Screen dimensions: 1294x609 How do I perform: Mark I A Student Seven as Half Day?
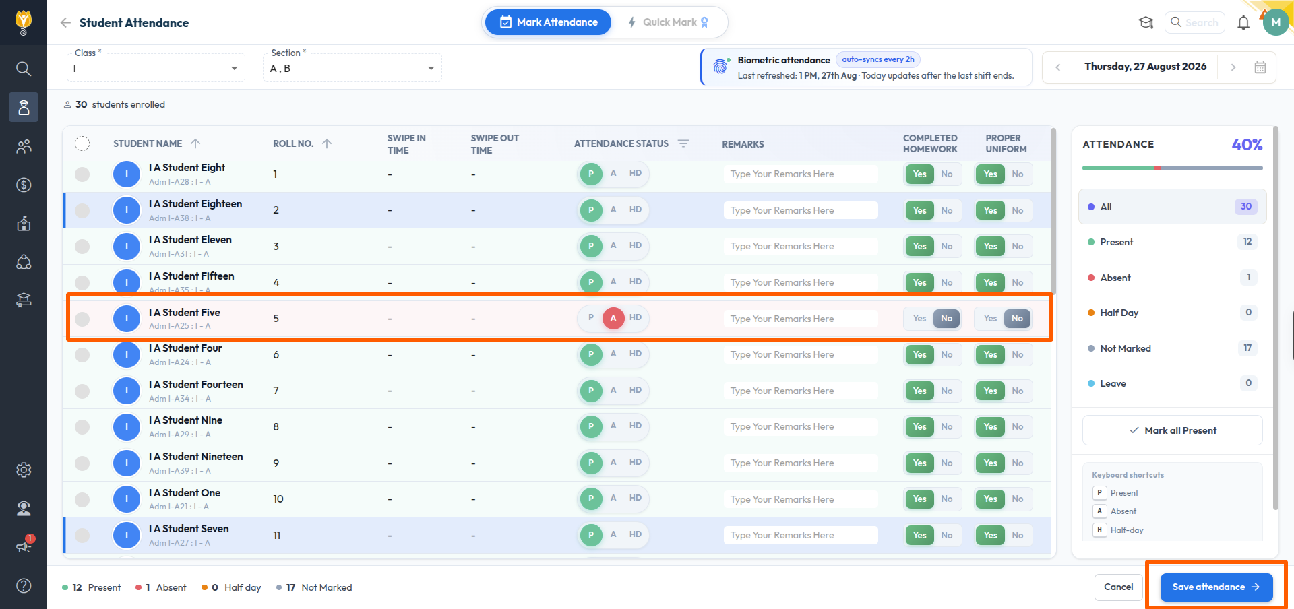[x=636, y=534]
